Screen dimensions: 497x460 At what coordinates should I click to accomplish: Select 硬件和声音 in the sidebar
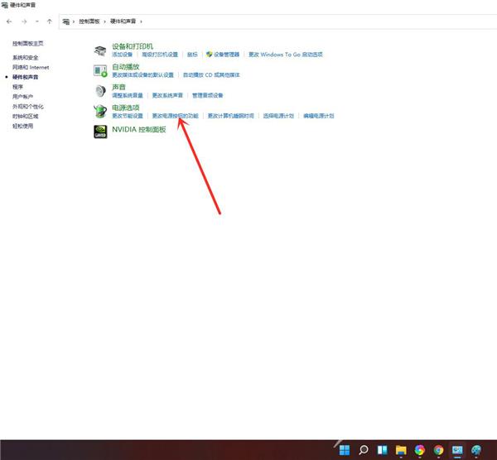[26, 77]
